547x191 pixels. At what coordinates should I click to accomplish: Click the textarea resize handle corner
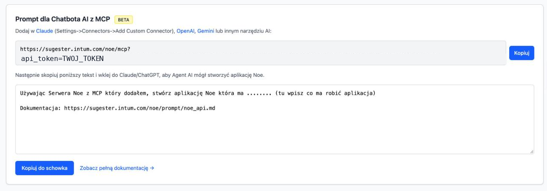coord(532,151)
